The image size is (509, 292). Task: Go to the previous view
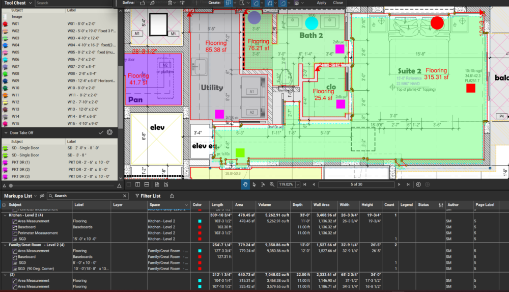(x=418, y=184)
